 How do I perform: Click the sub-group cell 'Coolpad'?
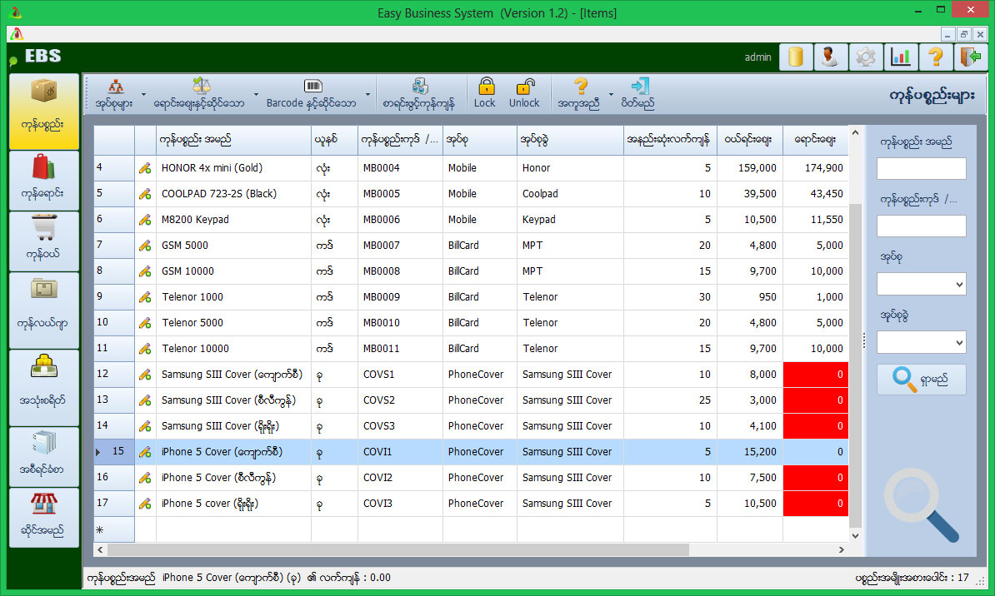pyautogui.click(x=570, y=194)
